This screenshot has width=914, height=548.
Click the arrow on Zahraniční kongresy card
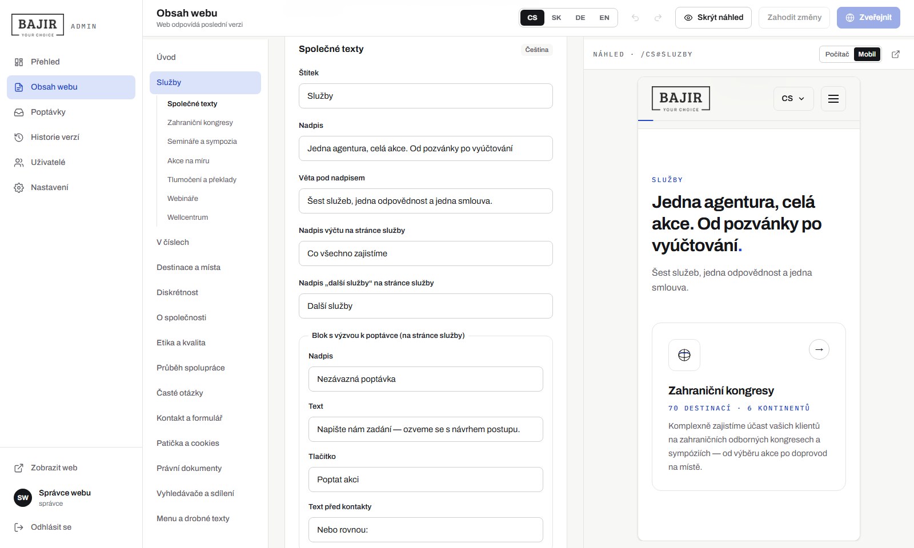[819, 349]
